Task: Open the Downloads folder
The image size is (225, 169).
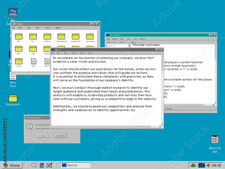Action: coord(90,37)
